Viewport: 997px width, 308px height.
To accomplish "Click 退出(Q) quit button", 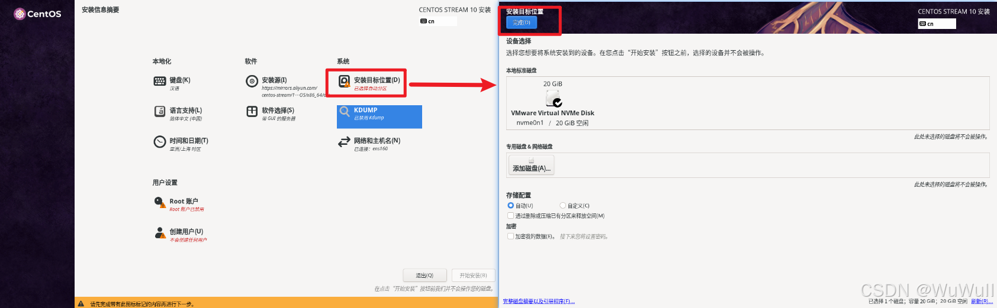I will click(x=424, y=275).
